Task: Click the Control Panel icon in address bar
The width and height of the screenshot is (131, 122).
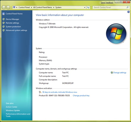Action: coord(14,7)
